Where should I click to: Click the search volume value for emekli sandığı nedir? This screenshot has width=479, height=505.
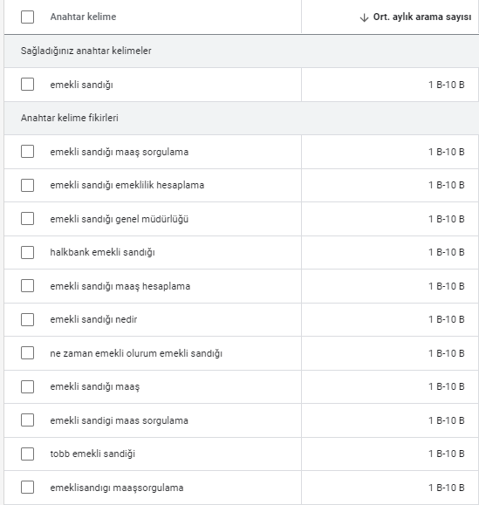point(446,319)
